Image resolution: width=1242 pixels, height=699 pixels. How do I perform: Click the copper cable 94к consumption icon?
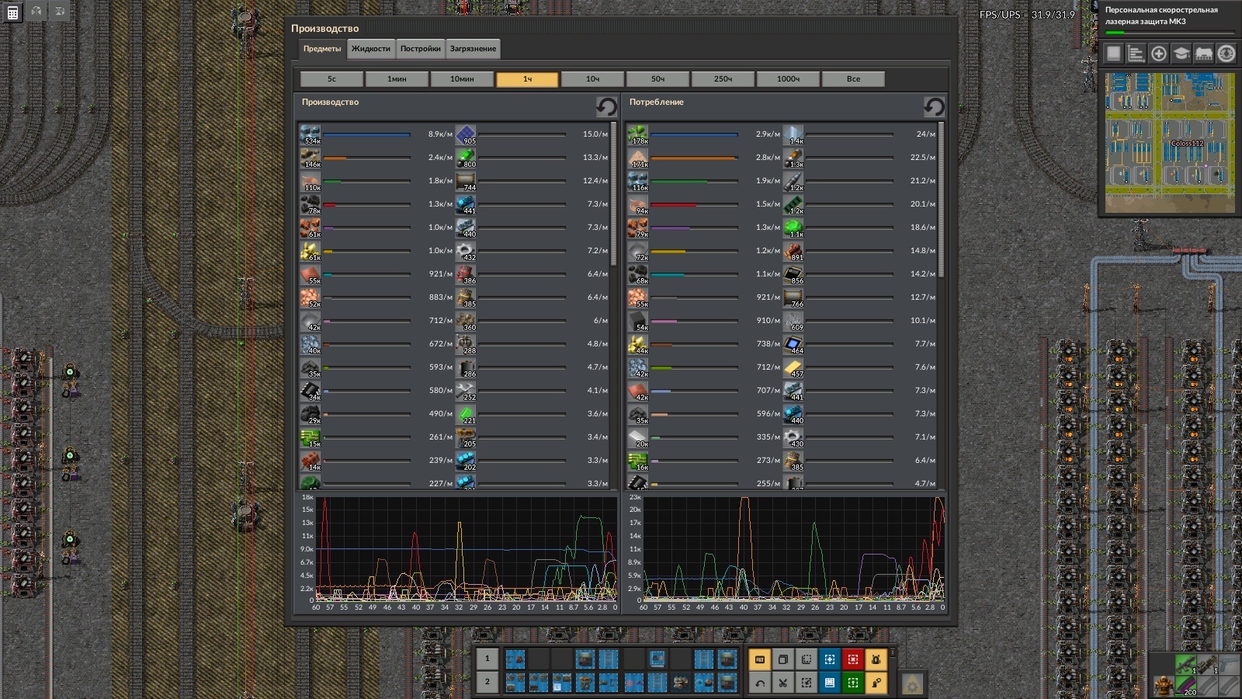point(637,204)
